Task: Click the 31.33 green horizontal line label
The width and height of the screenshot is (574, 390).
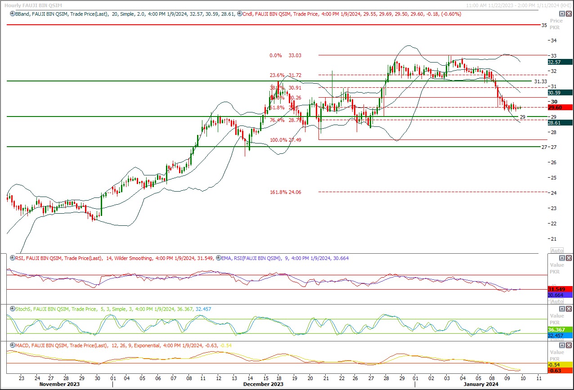Action: tap(540, 81)
